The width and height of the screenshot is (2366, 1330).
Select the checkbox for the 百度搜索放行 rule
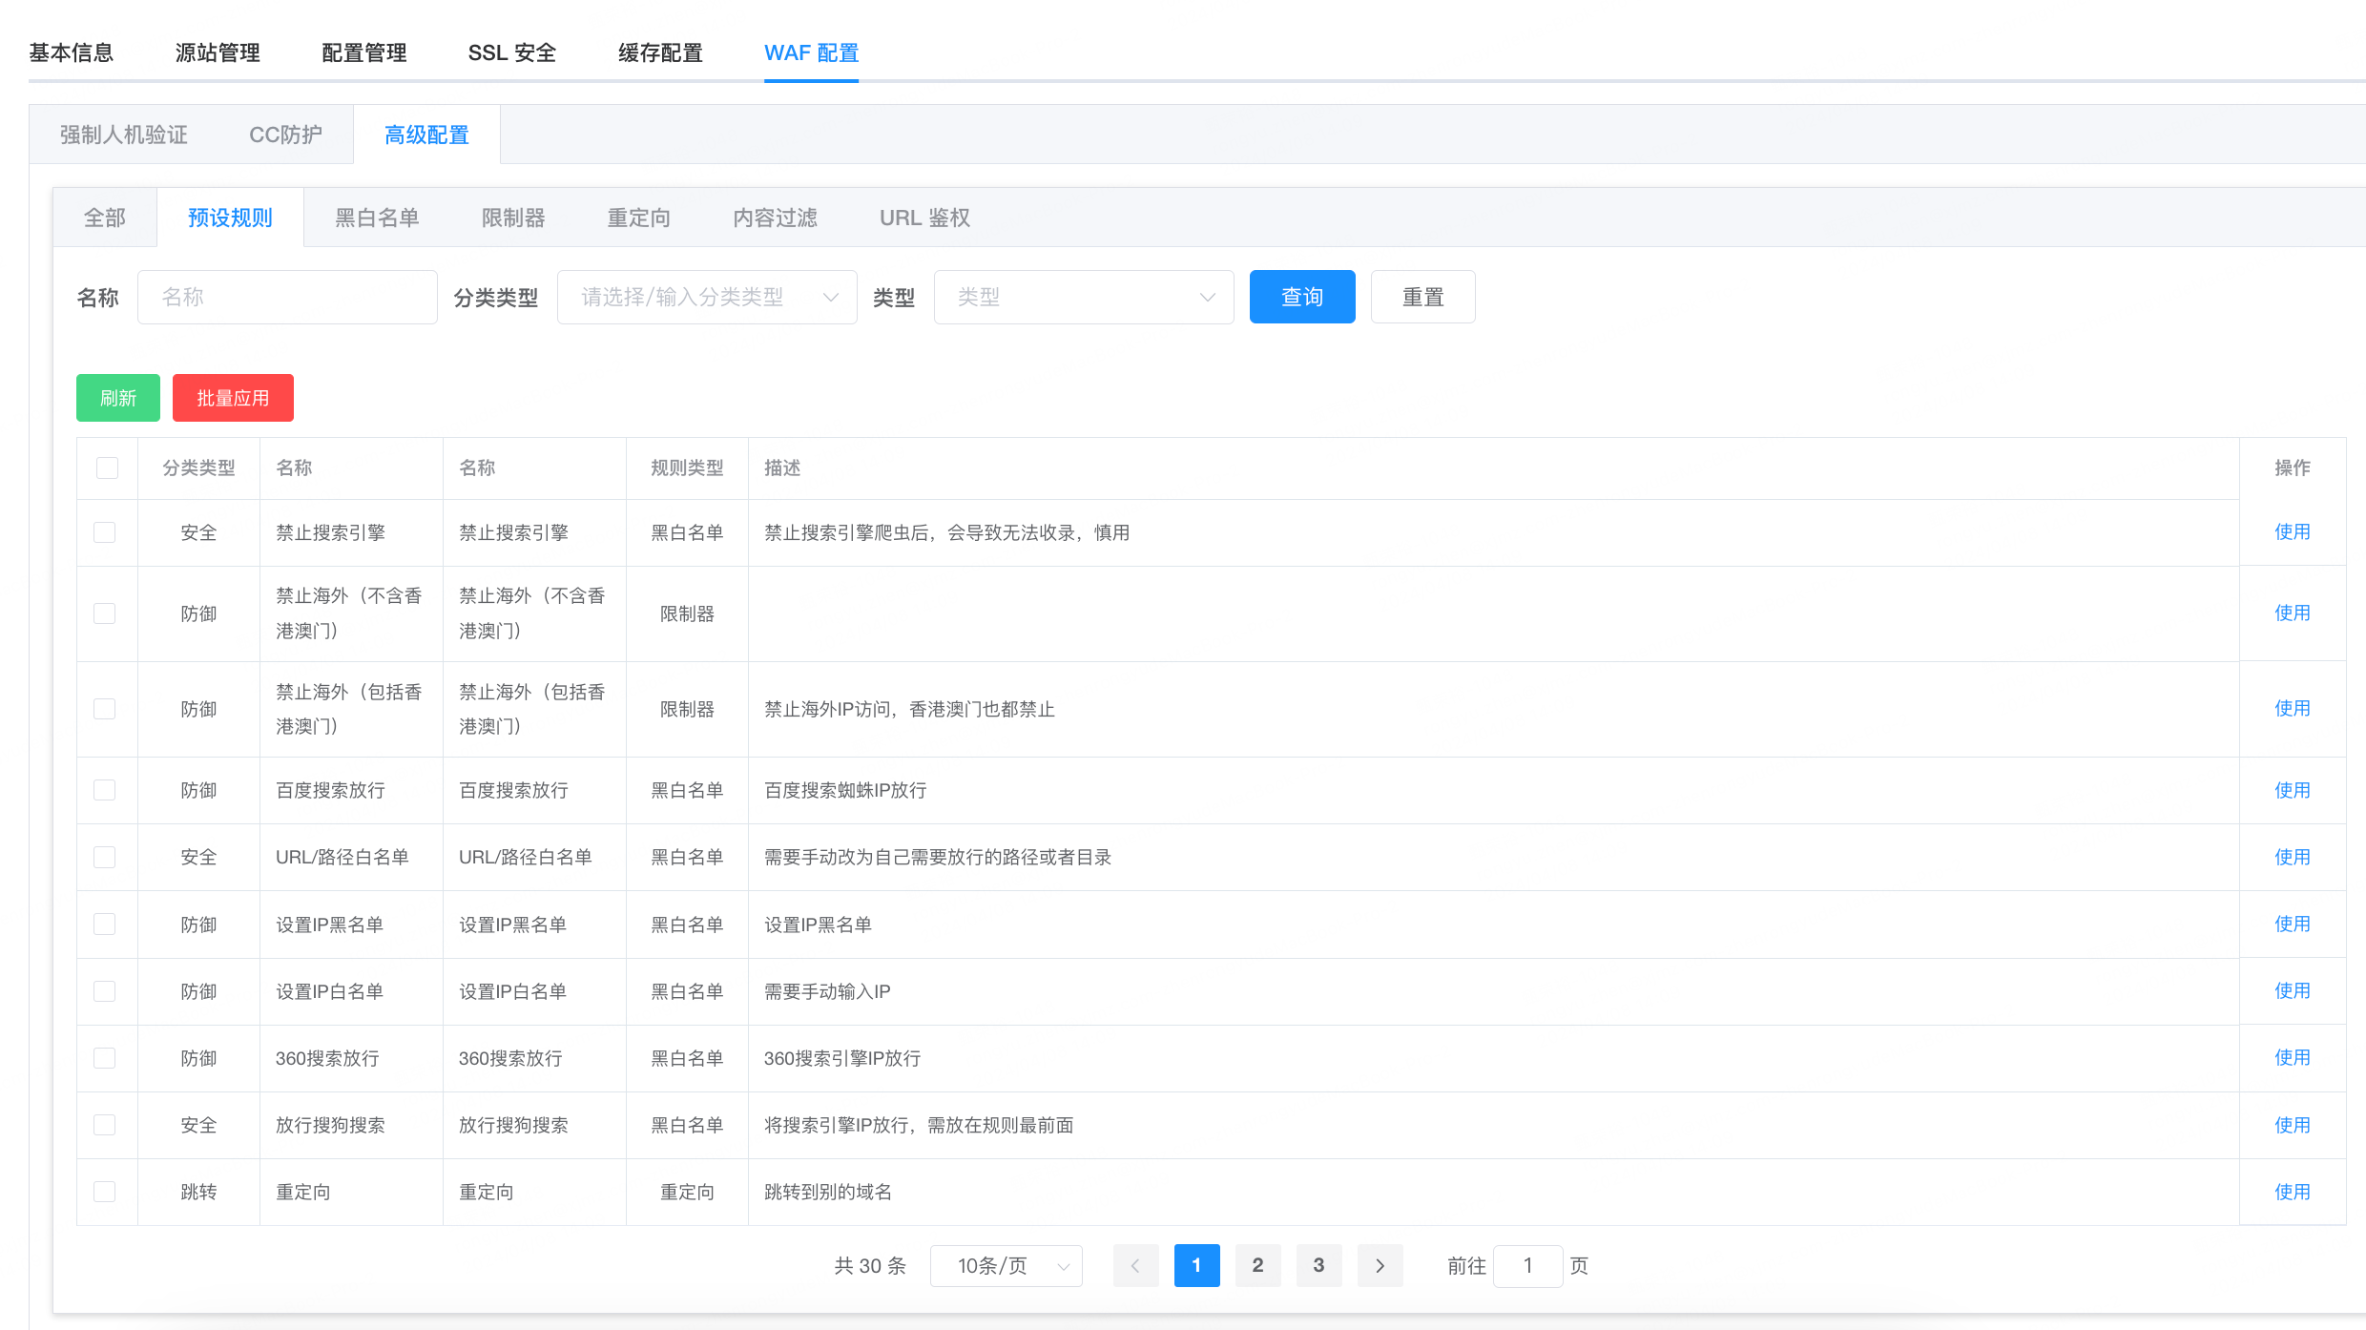[x=105, y=790]
